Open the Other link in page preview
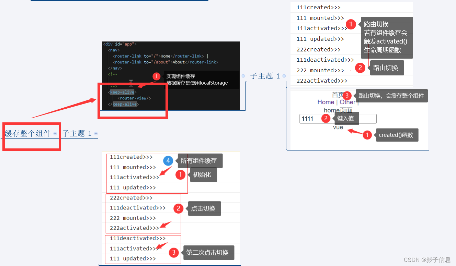The width and height of the screenshot is (456, 266). 347,102
